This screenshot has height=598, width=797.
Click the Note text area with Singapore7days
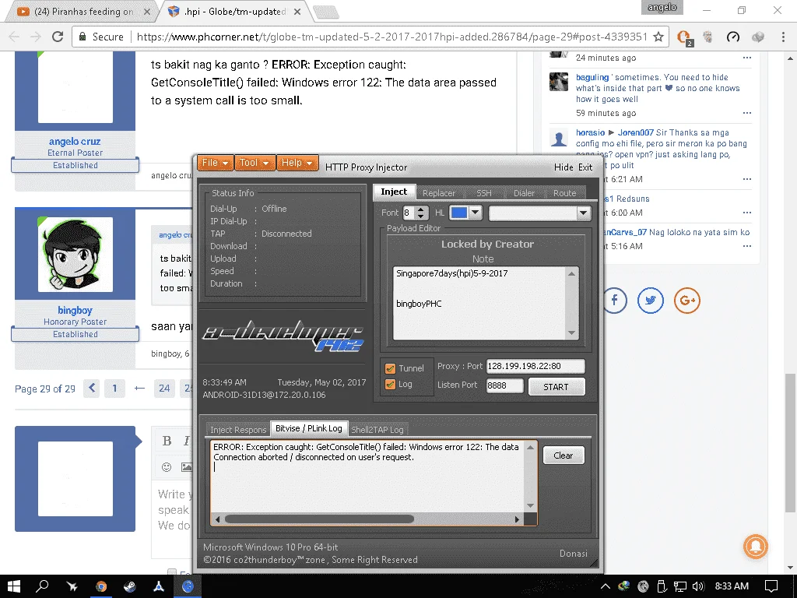coord(479,303)
